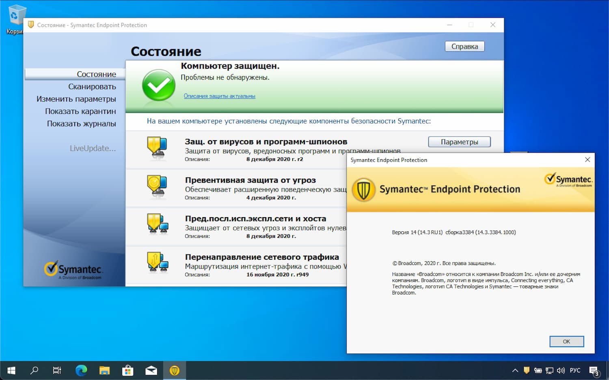This screenshot has height=380, width=609.
Task: Open Symantec Endpoint Protection from the taskbar
Action: (175, 370)
